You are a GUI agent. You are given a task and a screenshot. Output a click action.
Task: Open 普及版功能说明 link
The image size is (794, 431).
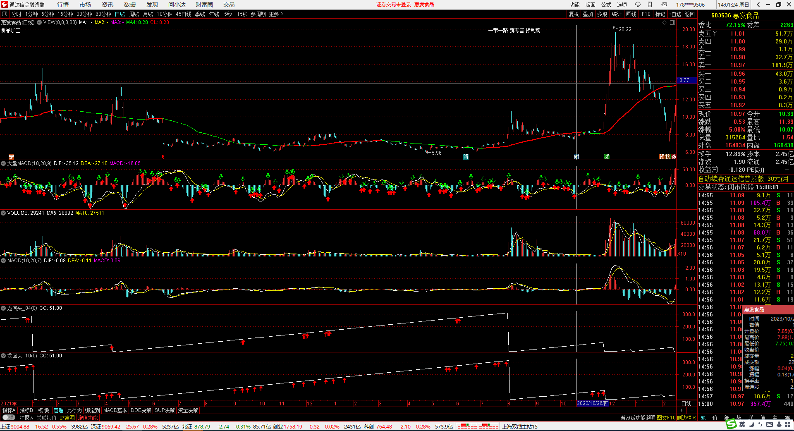[x=638, y=418]
